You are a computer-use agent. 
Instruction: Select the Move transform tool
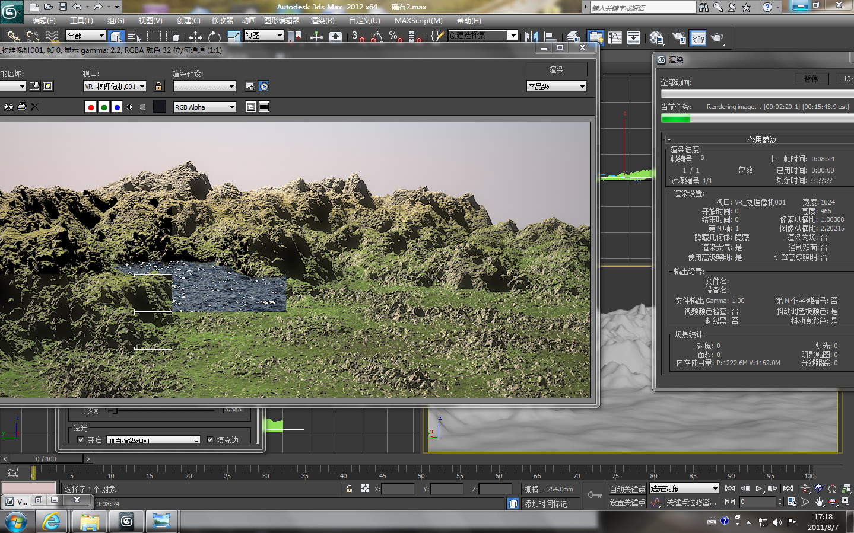click(195, 37)
